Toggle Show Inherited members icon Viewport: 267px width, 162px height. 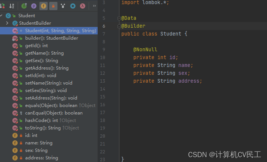pos(24,6)
